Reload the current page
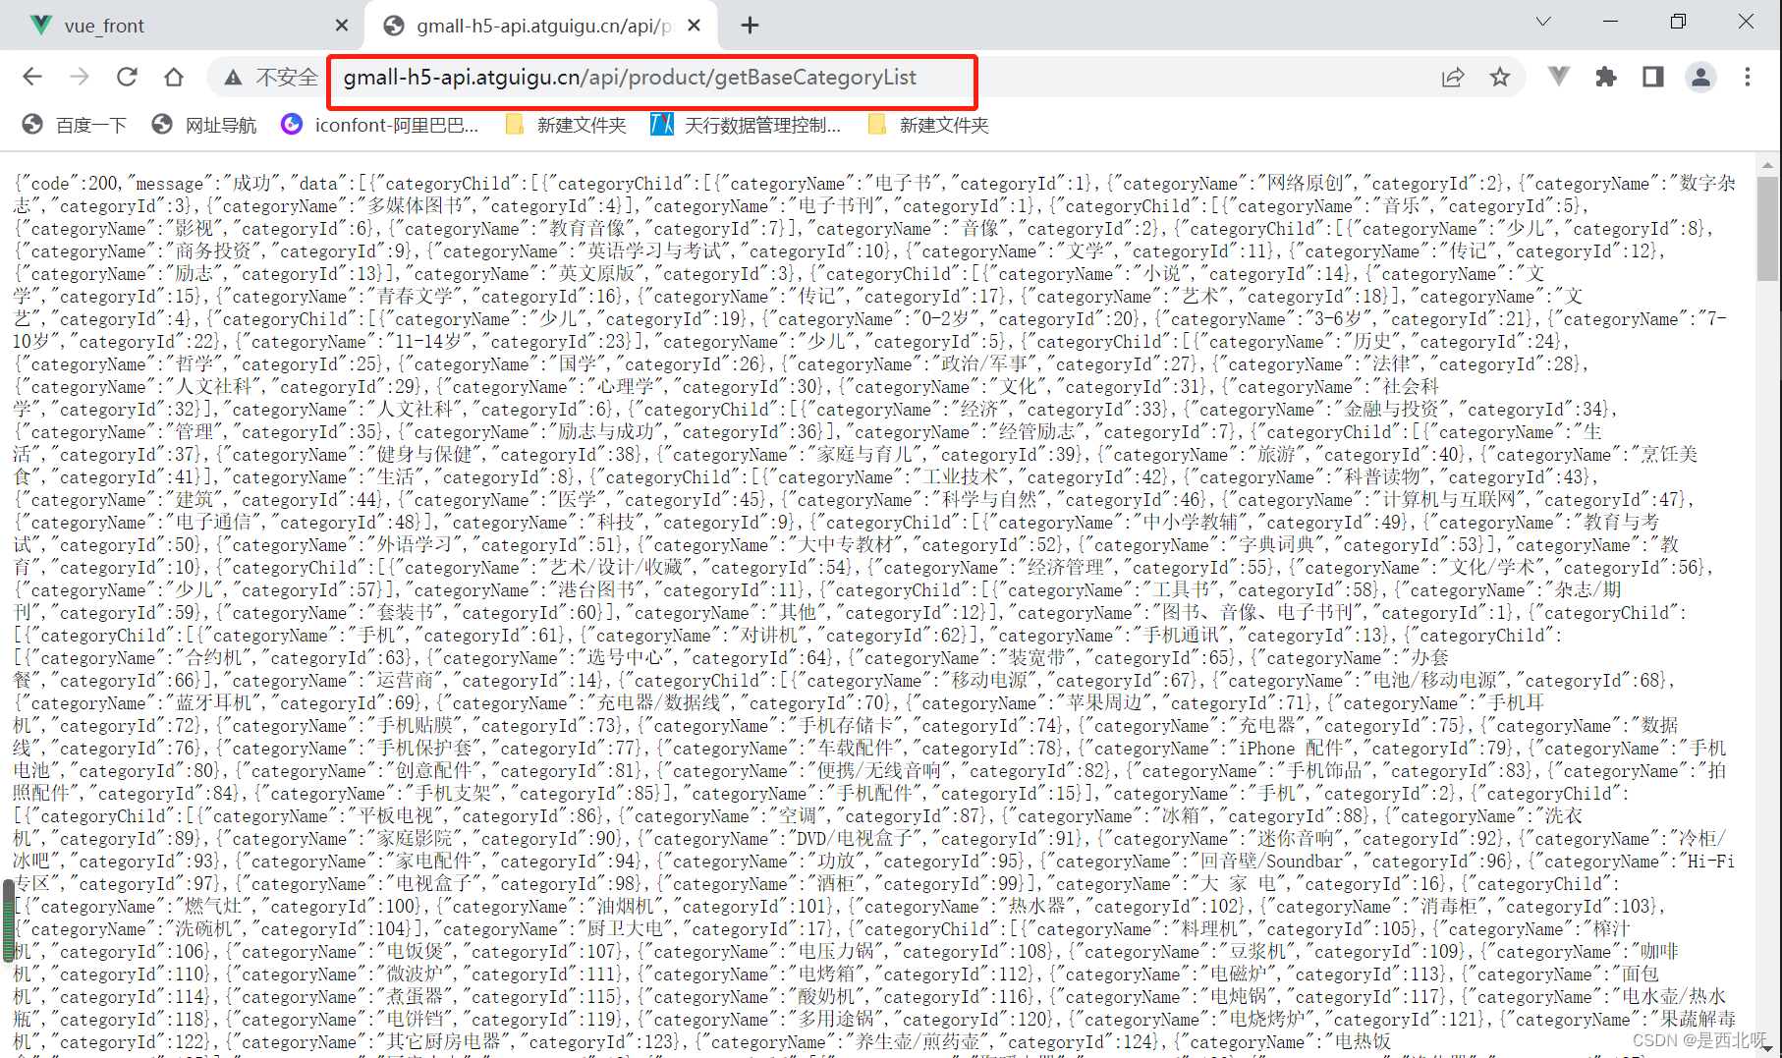 (x=127, y=77)
